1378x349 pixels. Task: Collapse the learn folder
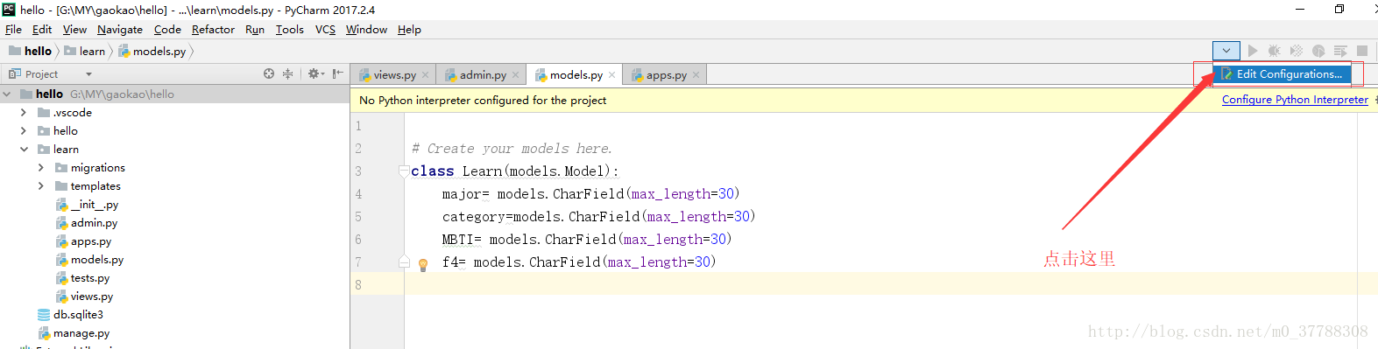[24, 149]
